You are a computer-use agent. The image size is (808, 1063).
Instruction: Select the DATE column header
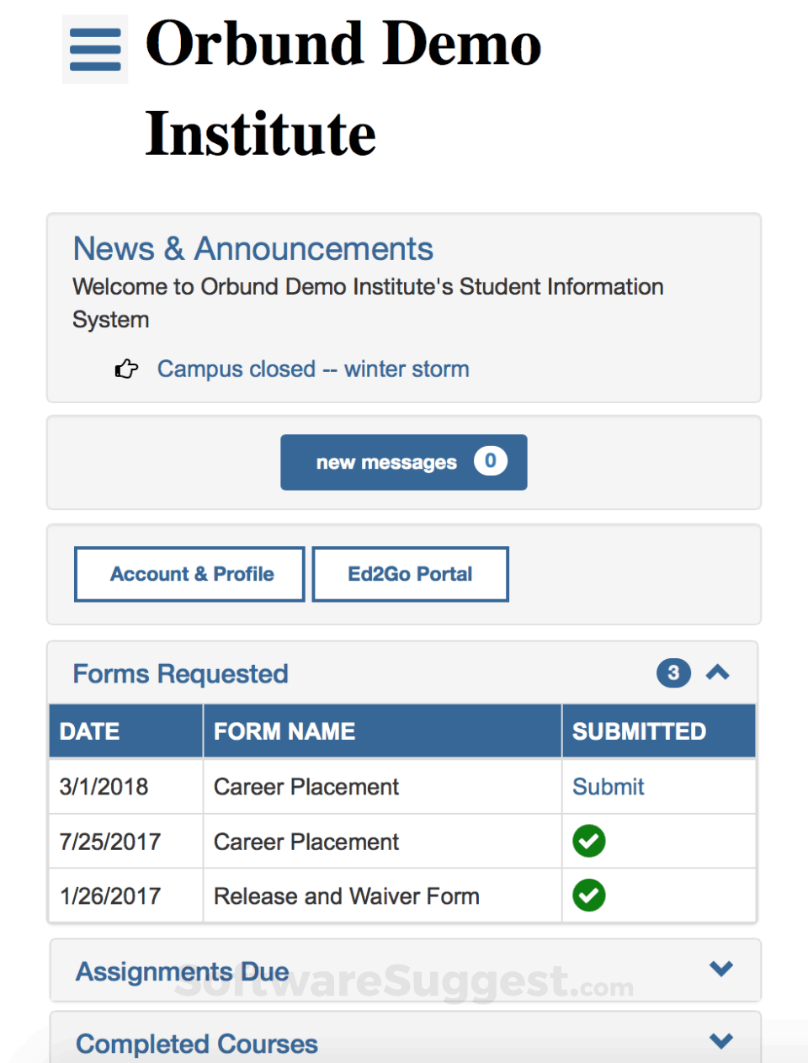[x=89, y=731]
